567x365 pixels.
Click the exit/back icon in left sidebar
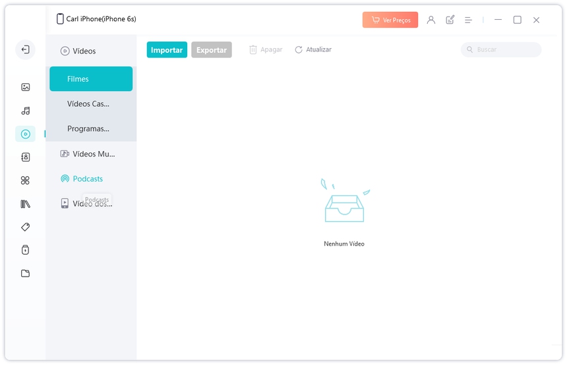25,50
